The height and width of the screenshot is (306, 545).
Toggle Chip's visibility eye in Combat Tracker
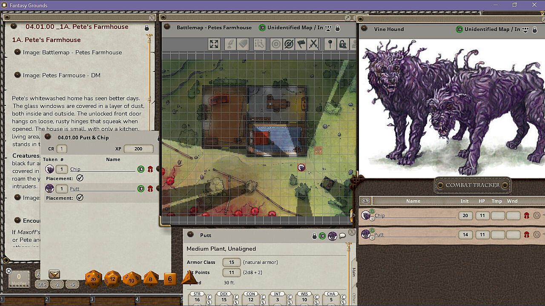[372, 218]
